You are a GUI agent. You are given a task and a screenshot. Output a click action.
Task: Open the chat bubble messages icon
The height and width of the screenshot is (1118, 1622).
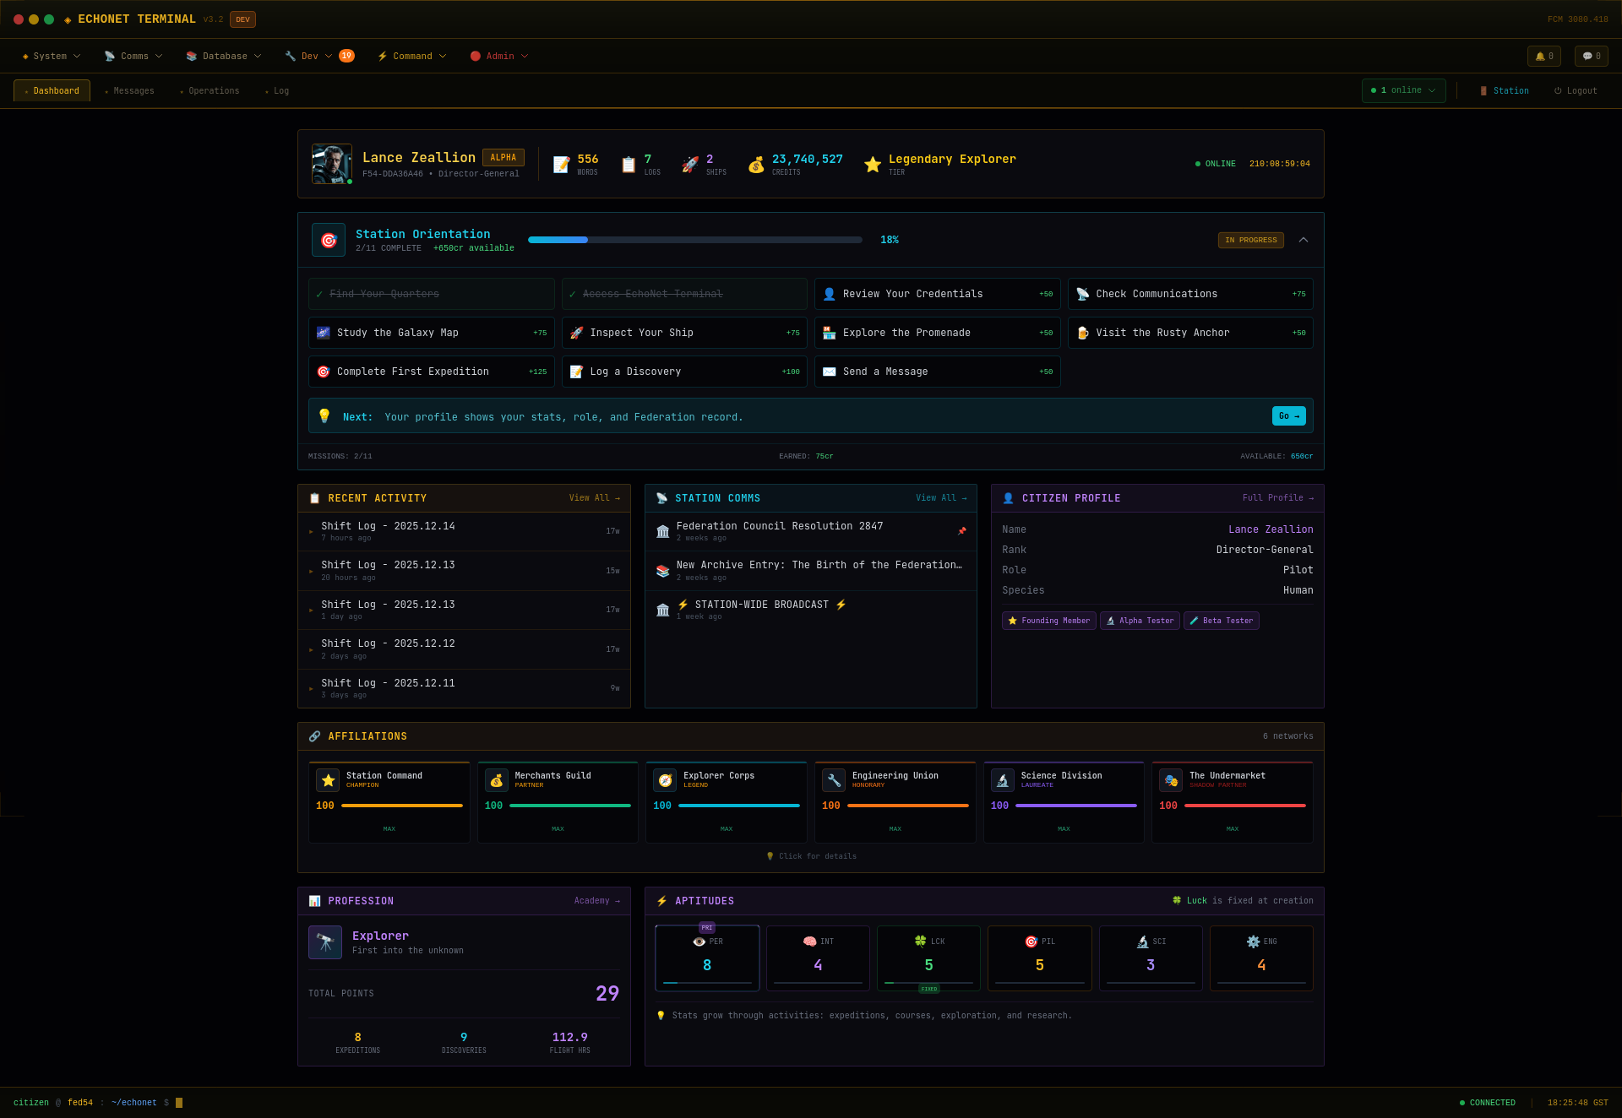coord(1591,57)
